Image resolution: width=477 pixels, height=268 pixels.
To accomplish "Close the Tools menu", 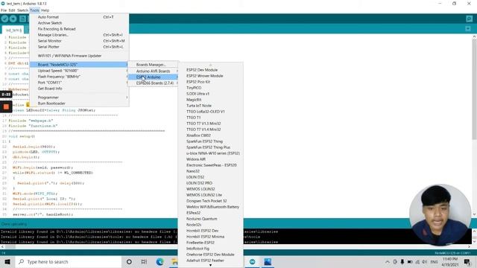I will (35, 10).
